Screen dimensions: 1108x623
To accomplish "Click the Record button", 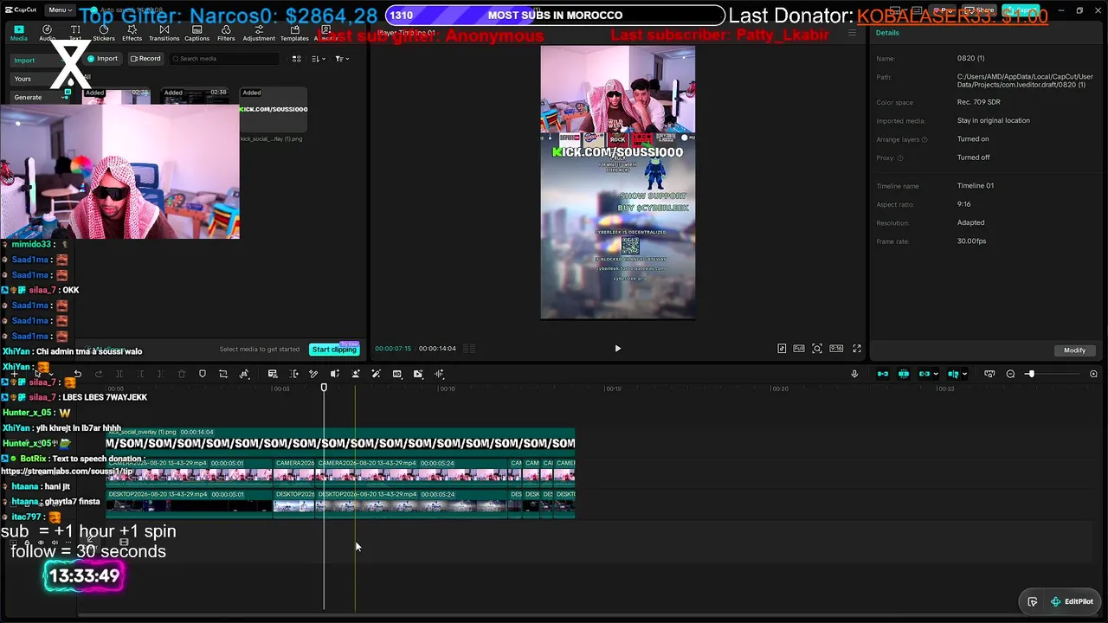I will tap(145, 59).
